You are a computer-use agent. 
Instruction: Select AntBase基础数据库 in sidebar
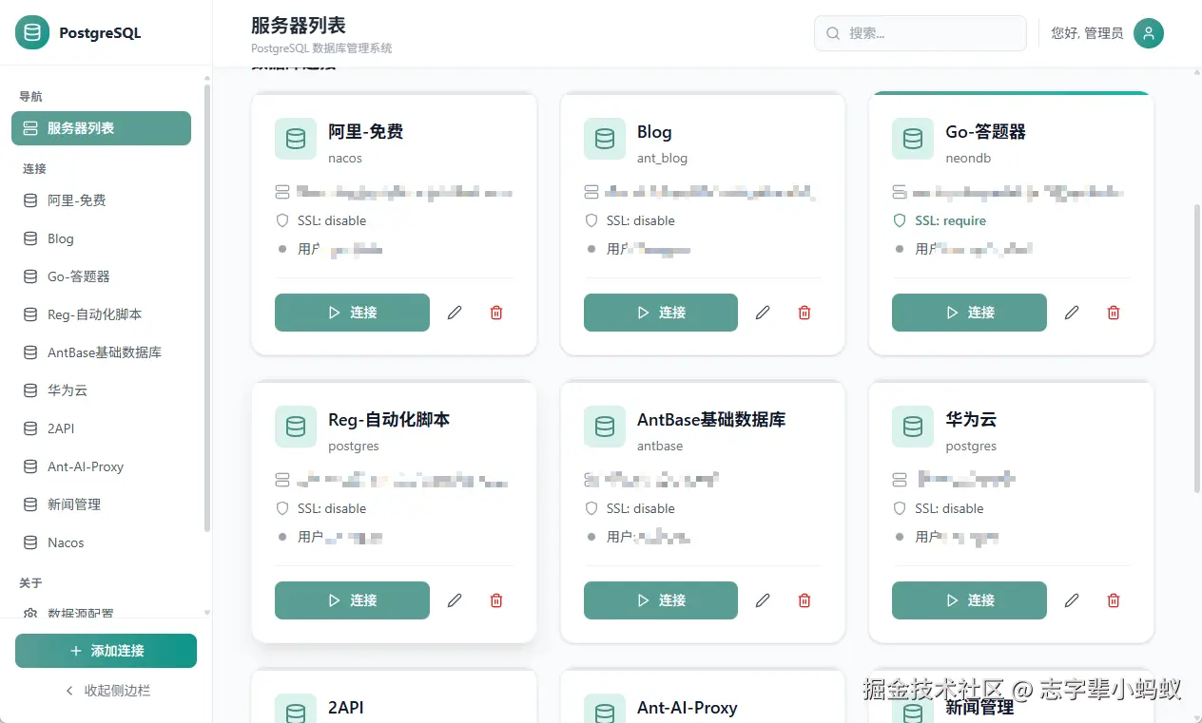coord(101,352)
